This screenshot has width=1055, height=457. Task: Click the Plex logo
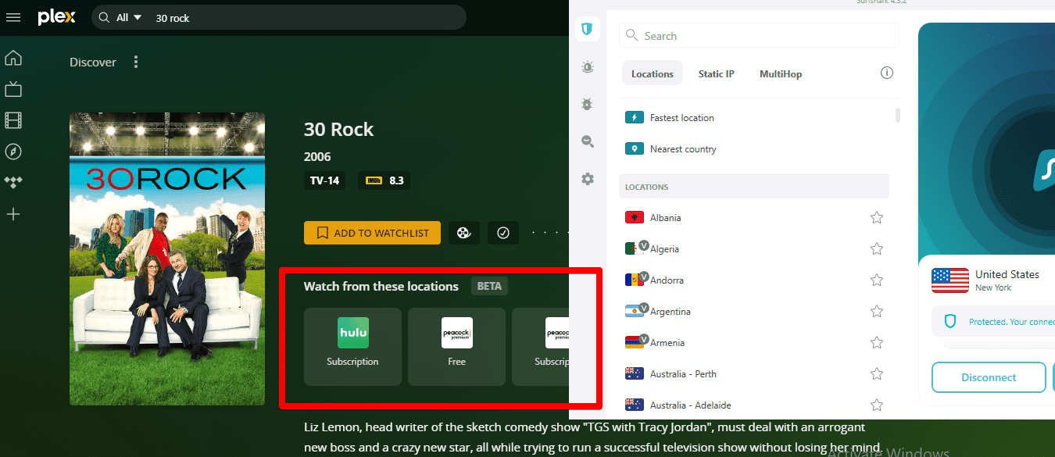(55, 17)
